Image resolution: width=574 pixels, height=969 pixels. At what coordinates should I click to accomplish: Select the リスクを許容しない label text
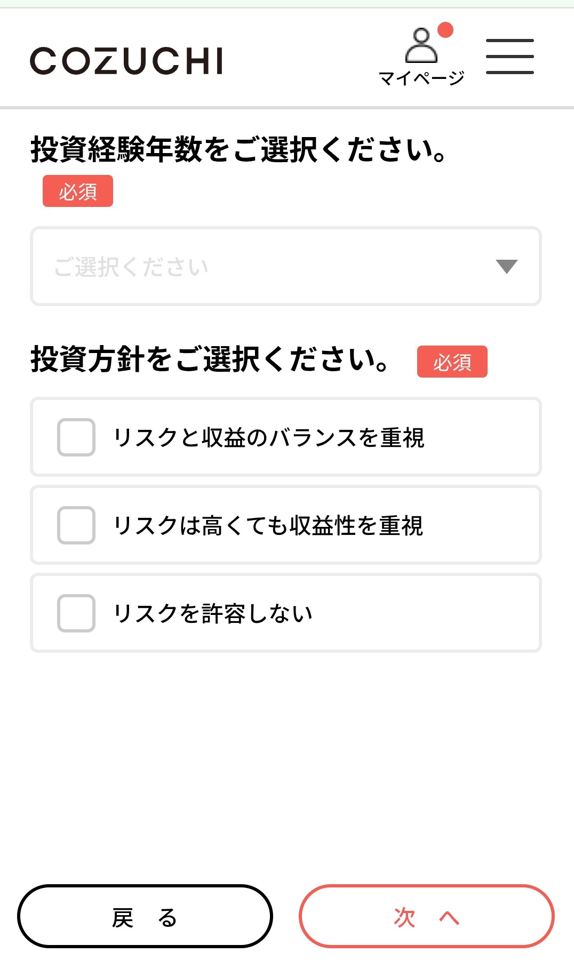tap(213, 614)
